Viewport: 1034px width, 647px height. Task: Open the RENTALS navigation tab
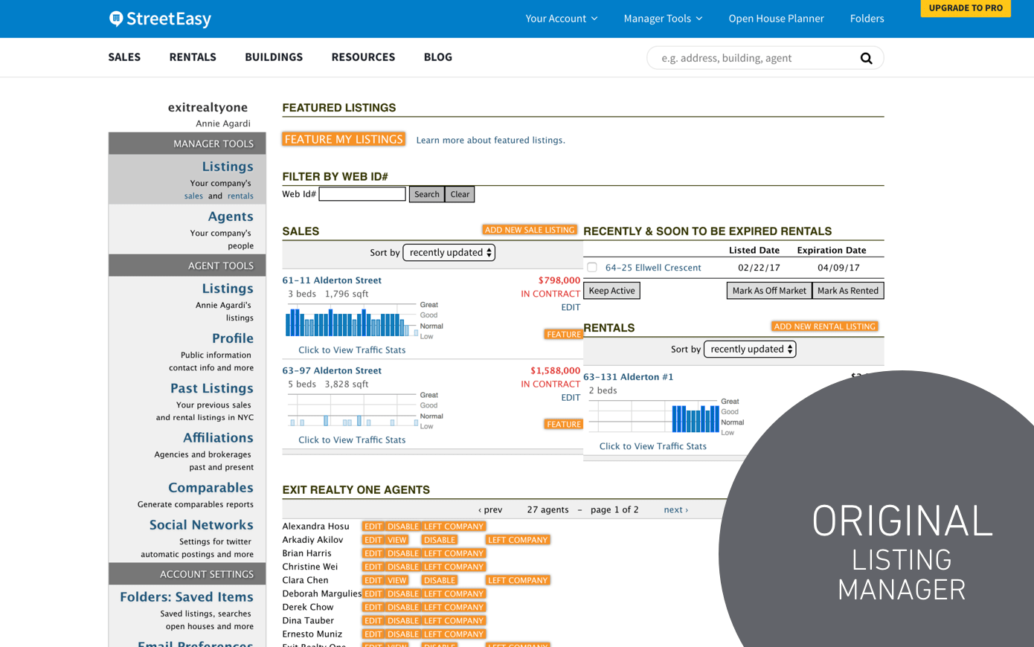[x=193, y=57]
